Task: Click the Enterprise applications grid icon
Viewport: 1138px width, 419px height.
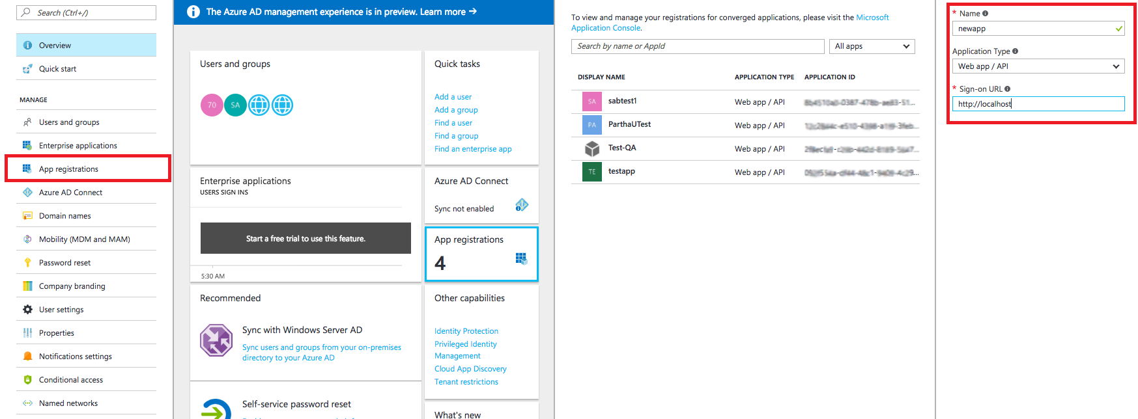Action: point(27,146)
